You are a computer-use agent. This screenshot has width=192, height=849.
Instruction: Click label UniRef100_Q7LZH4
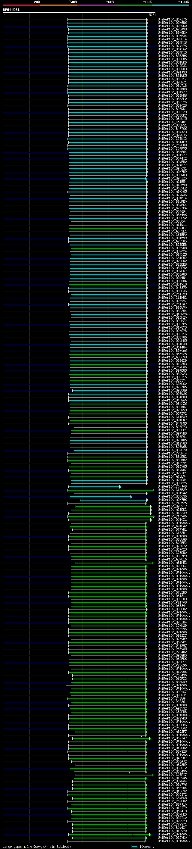(x=172, y=622)
